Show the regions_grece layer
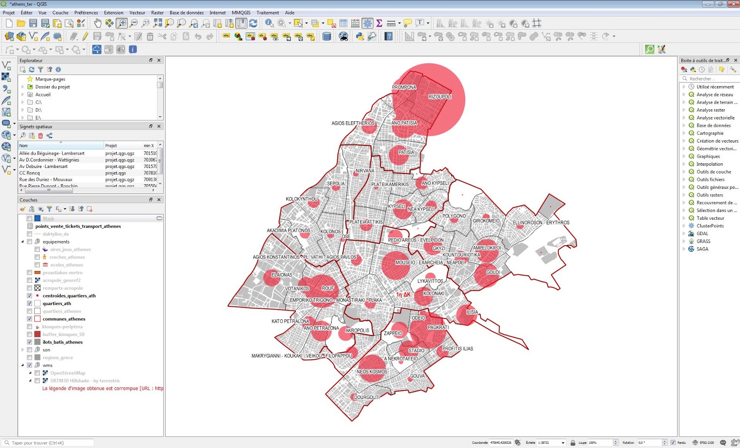 tap(30, 357)
